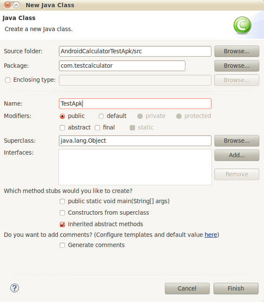Check the final modifier checkbox
This screenshot has width=264, height=302.
[x=97, y=127]
